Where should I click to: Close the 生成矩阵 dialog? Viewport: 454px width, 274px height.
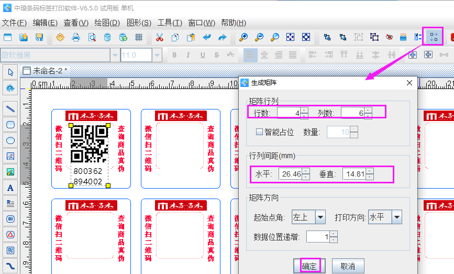pos(409,83)
